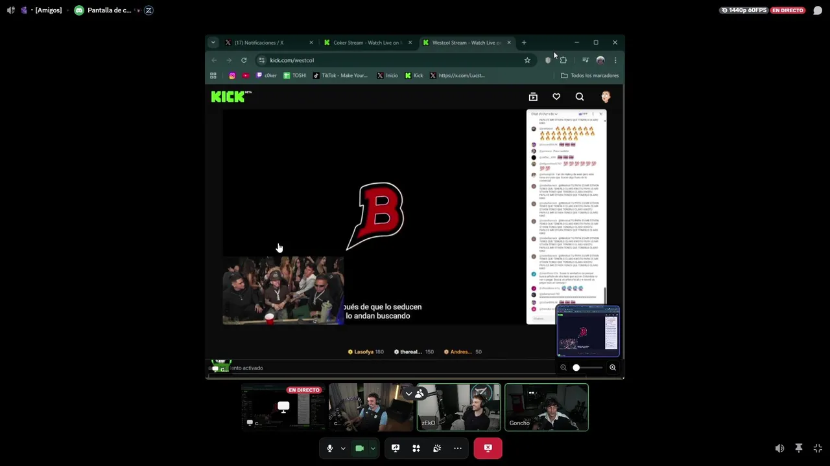Screen dimensions: 830x466
Task: Click the zoom out magnifier icon
Action: pyautogui.click(x=563, y=368)
